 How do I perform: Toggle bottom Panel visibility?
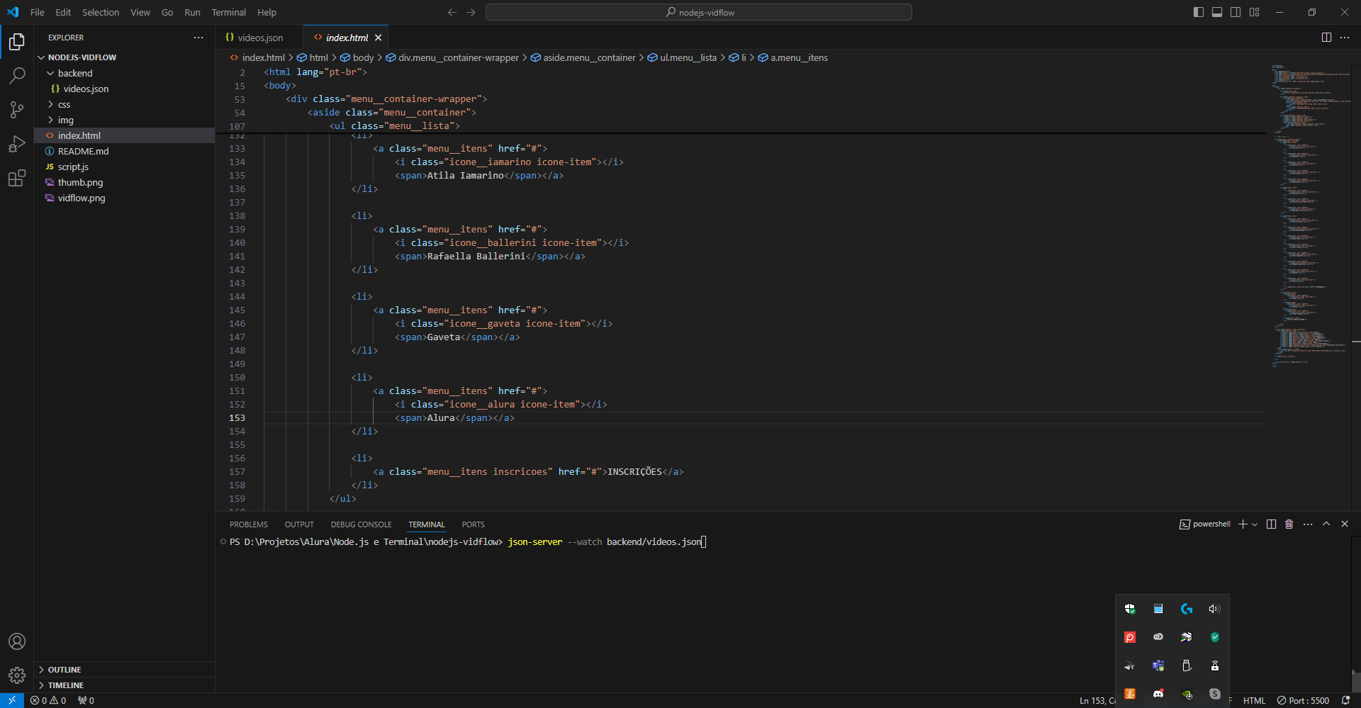(x=1217, y=12)
